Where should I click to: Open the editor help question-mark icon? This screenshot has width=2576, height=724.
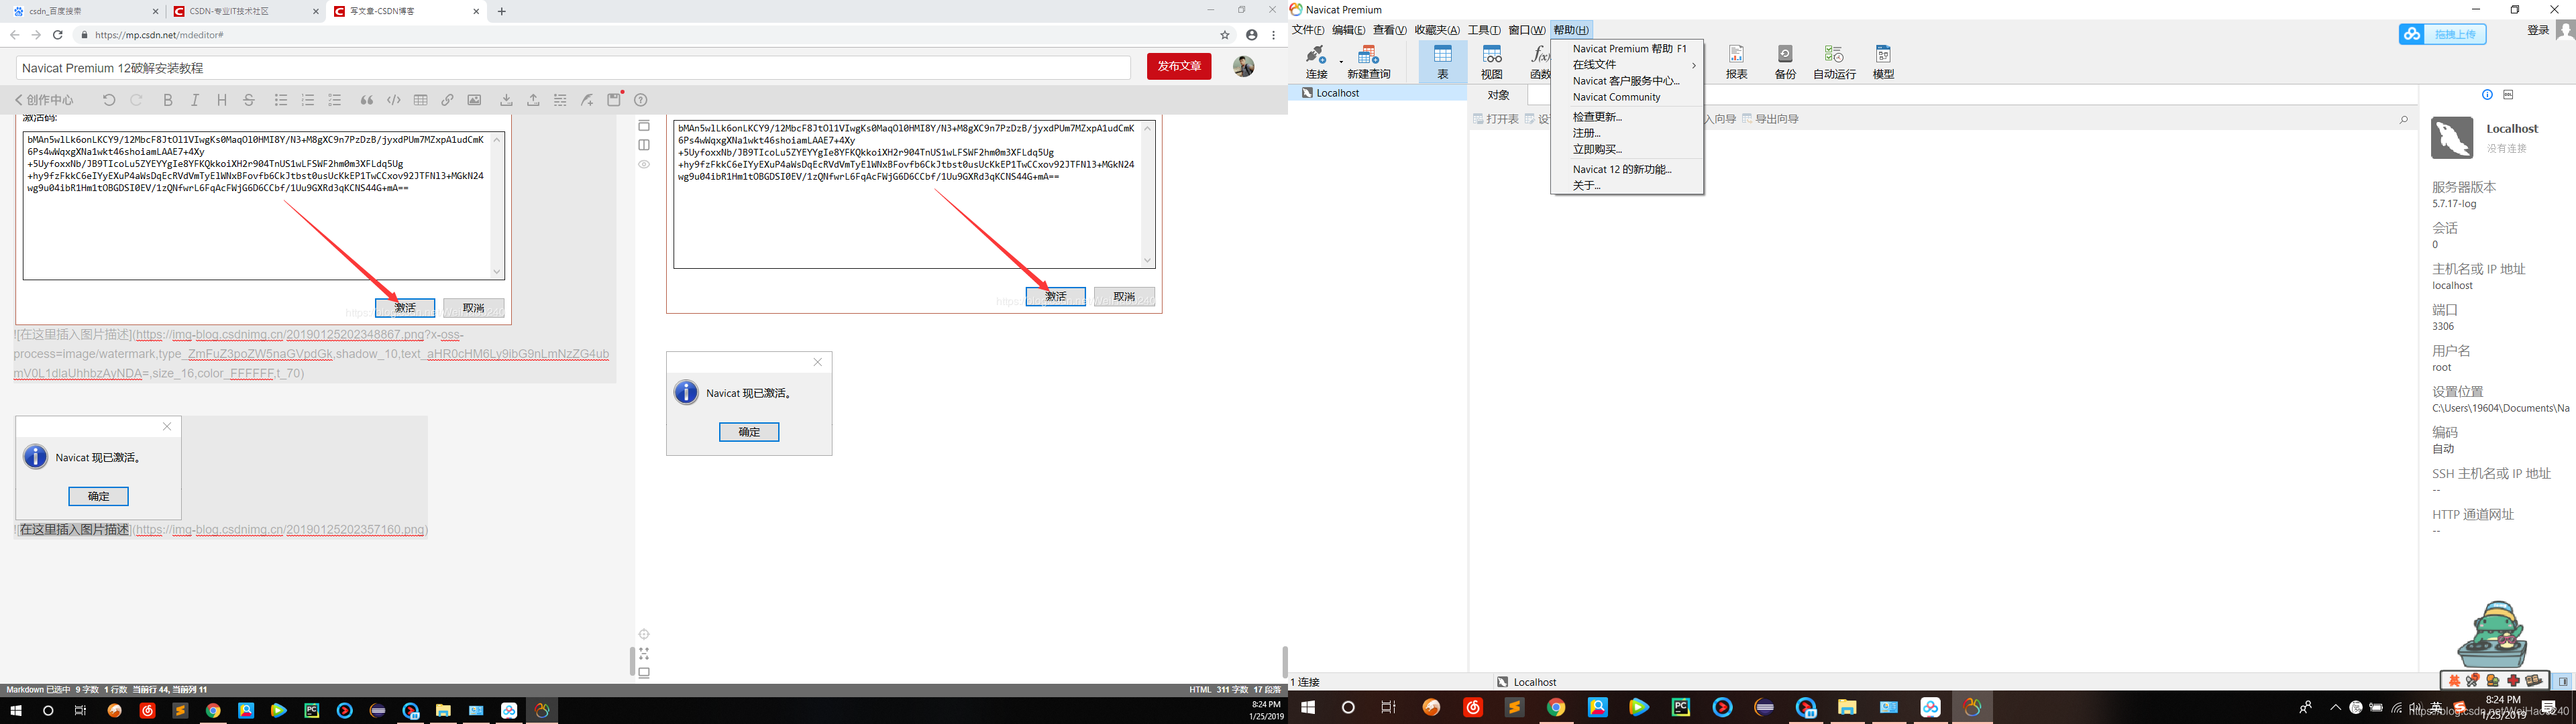pos(641,100)
